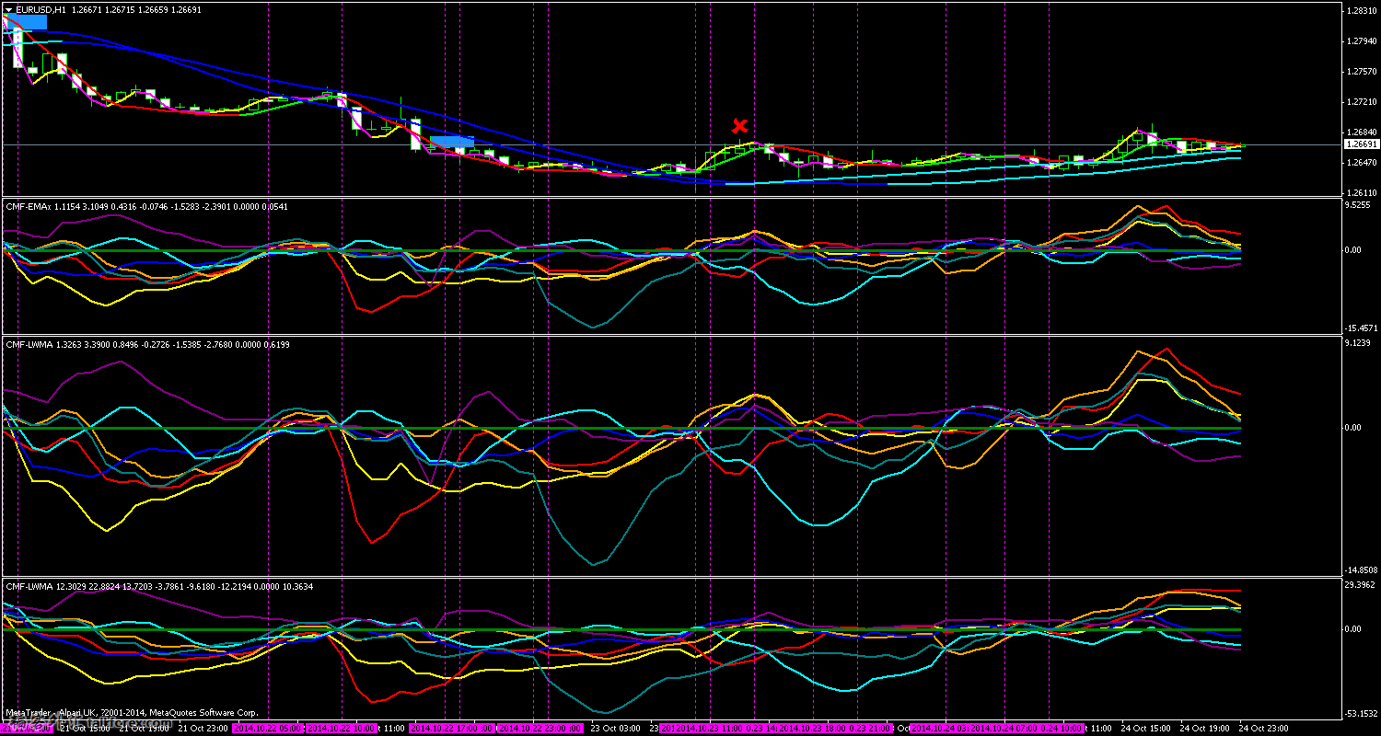Image resolution: width=1381 pixels, height=736 pixels.
Task: Open the chart dropdown arrow beside EURUSD,H1
Action: point(8,9)
